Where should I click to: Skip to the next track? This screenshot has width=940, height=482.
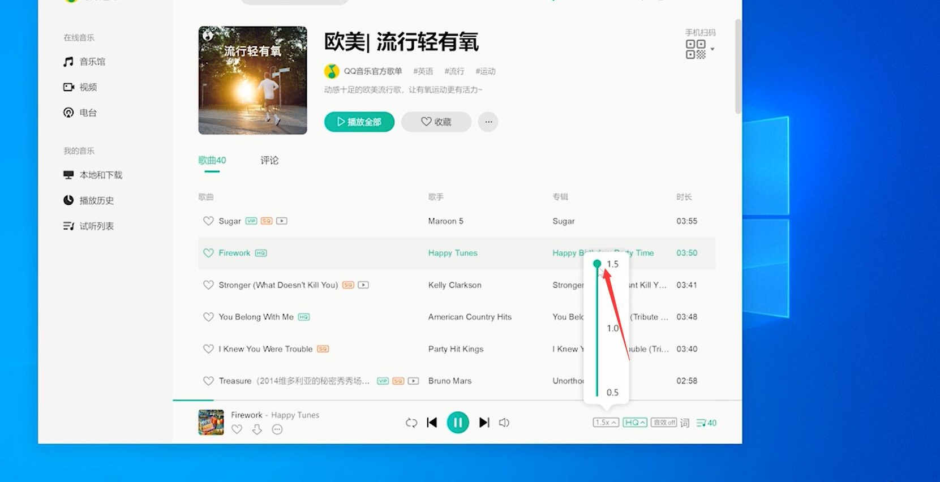pyautogui.click(x=484, y=423)
